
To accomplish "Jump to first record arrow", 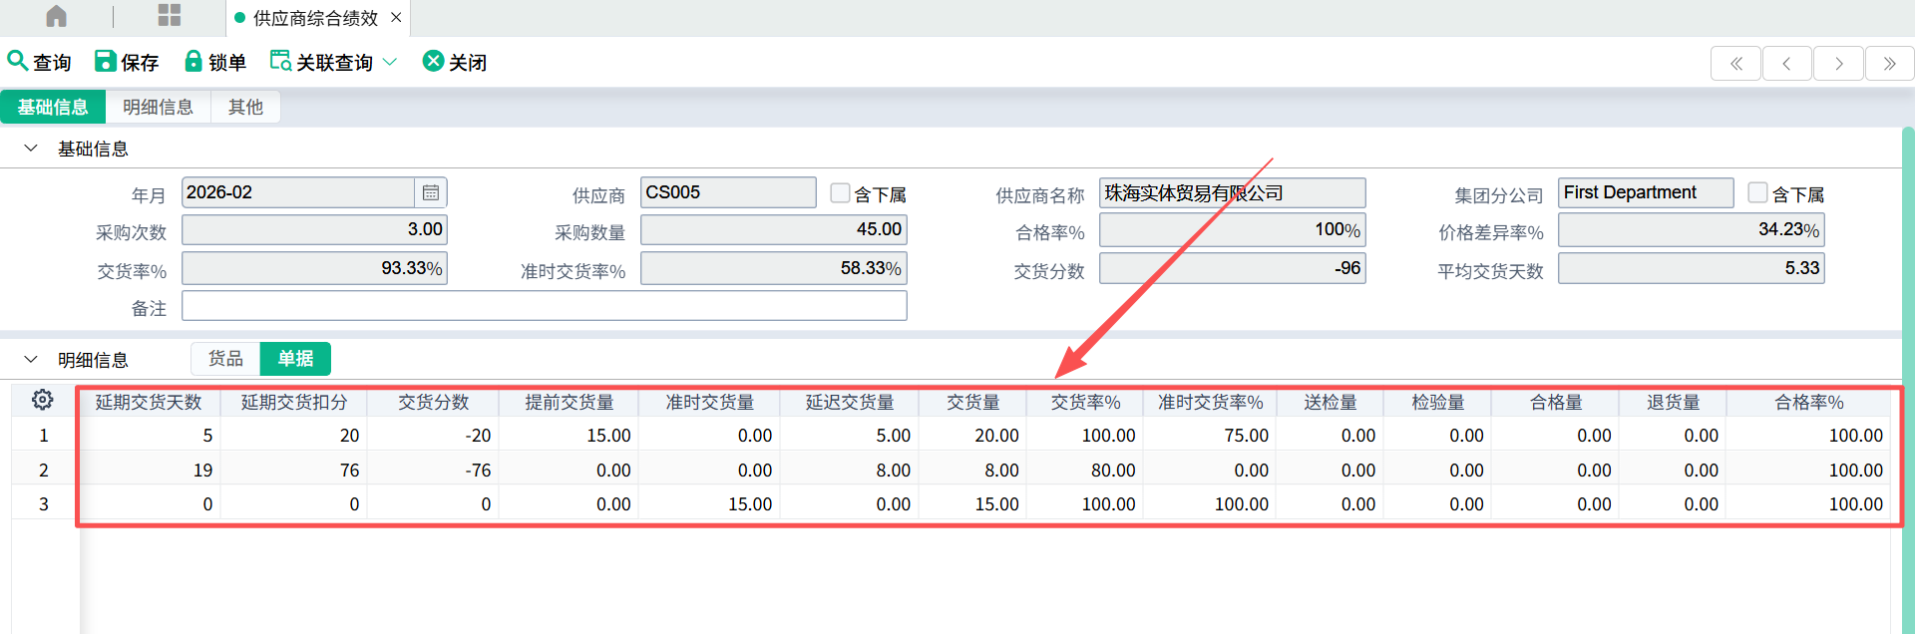I will coord(1735,64).
